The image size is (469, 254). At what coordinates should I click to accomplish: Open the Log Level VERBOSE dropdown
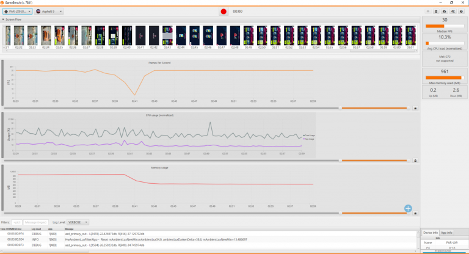pyautogui.click(x=78, y=222)
